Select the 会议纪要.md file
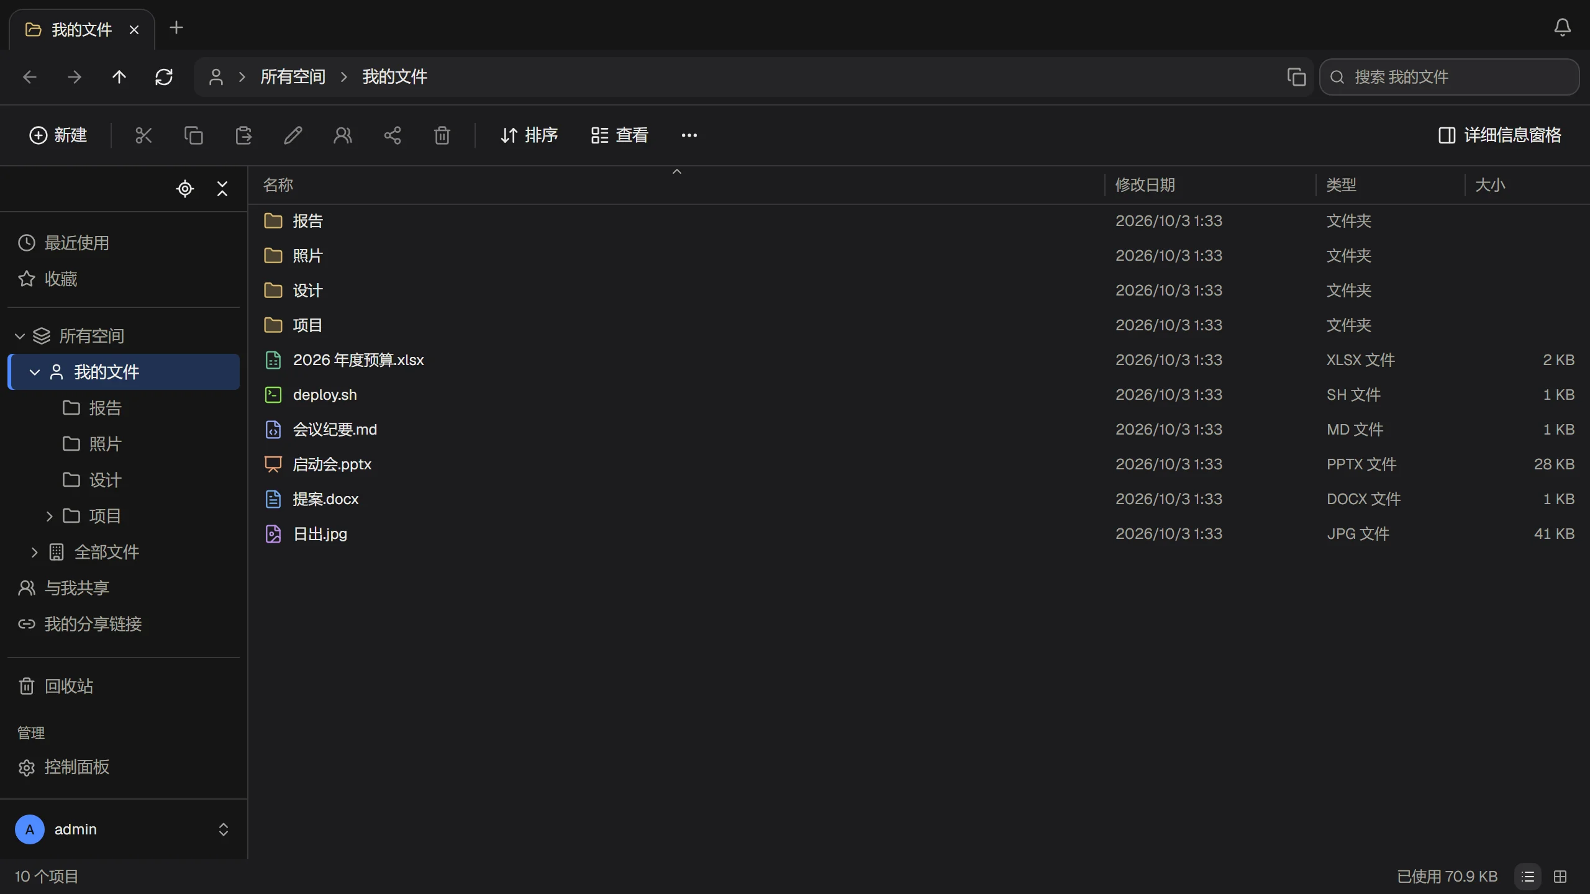1590x894 pixels. [919, 430]
